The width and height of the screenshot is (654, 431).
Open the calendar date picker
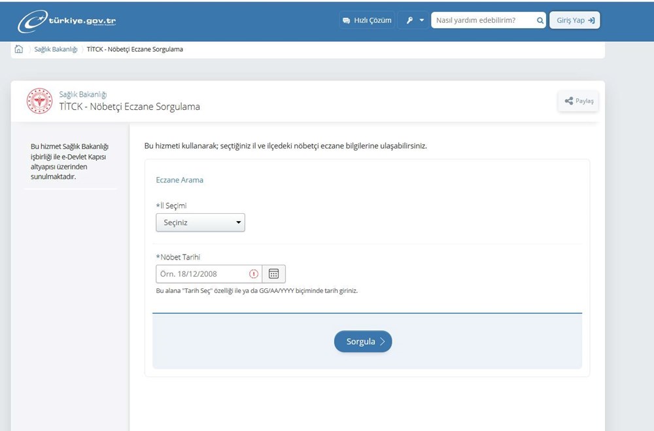click(x=274, y=274)
